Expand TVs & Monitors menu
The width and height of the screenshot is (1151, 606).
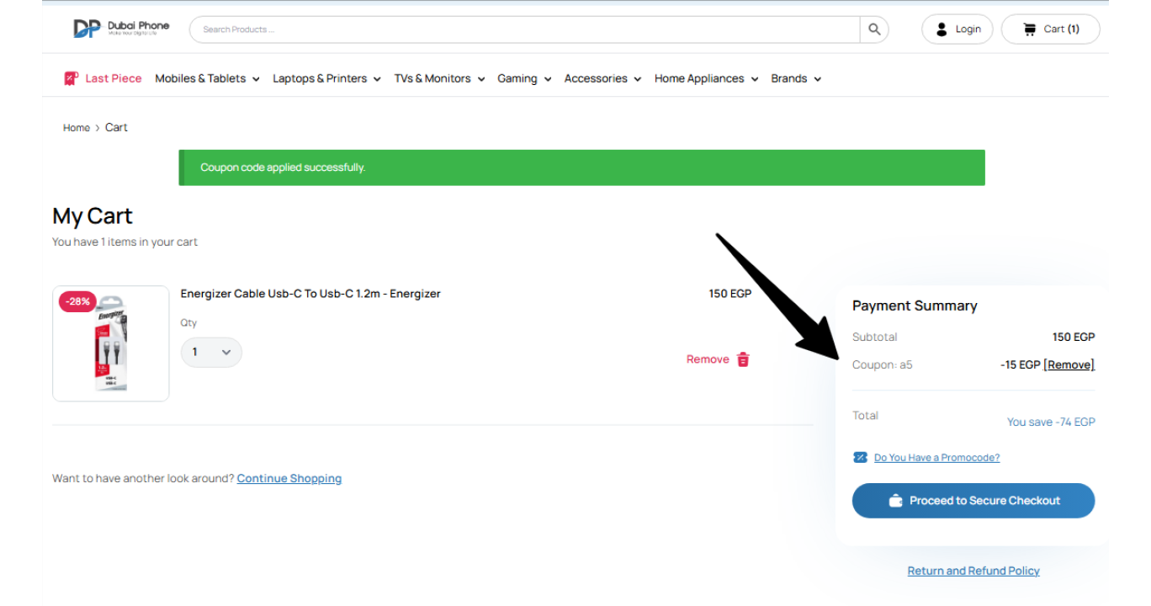point(439,78)
